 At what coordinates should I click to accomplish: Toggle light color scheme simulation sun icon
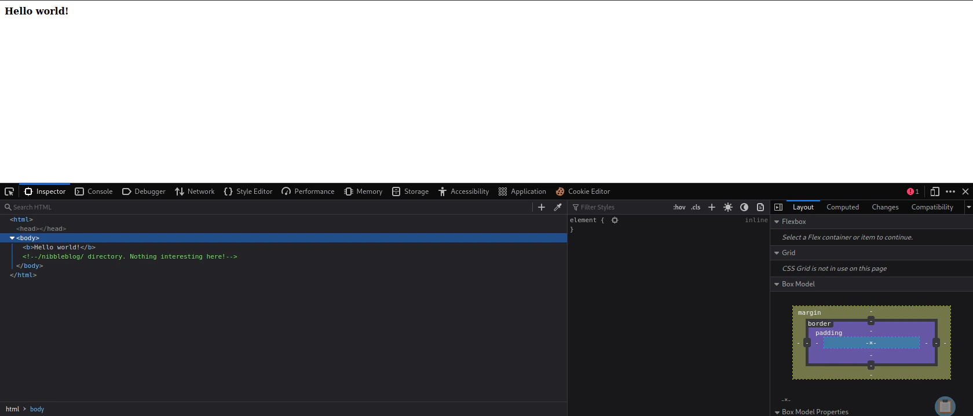(x=728, y=207)
